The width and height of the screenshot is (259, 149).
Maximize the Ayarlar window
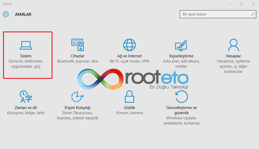click(242, 4)
